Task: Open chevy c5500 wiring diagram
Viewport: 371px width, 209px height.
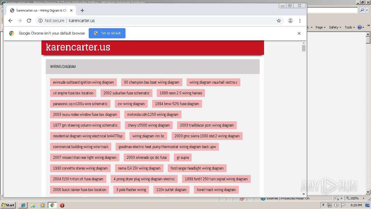Action: click(x=149, y=125)
